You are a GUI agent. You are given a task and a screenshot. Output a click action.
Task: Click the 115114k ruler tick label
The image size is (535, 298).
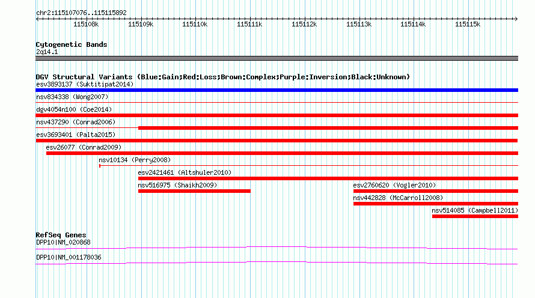(x=413, y=24)
